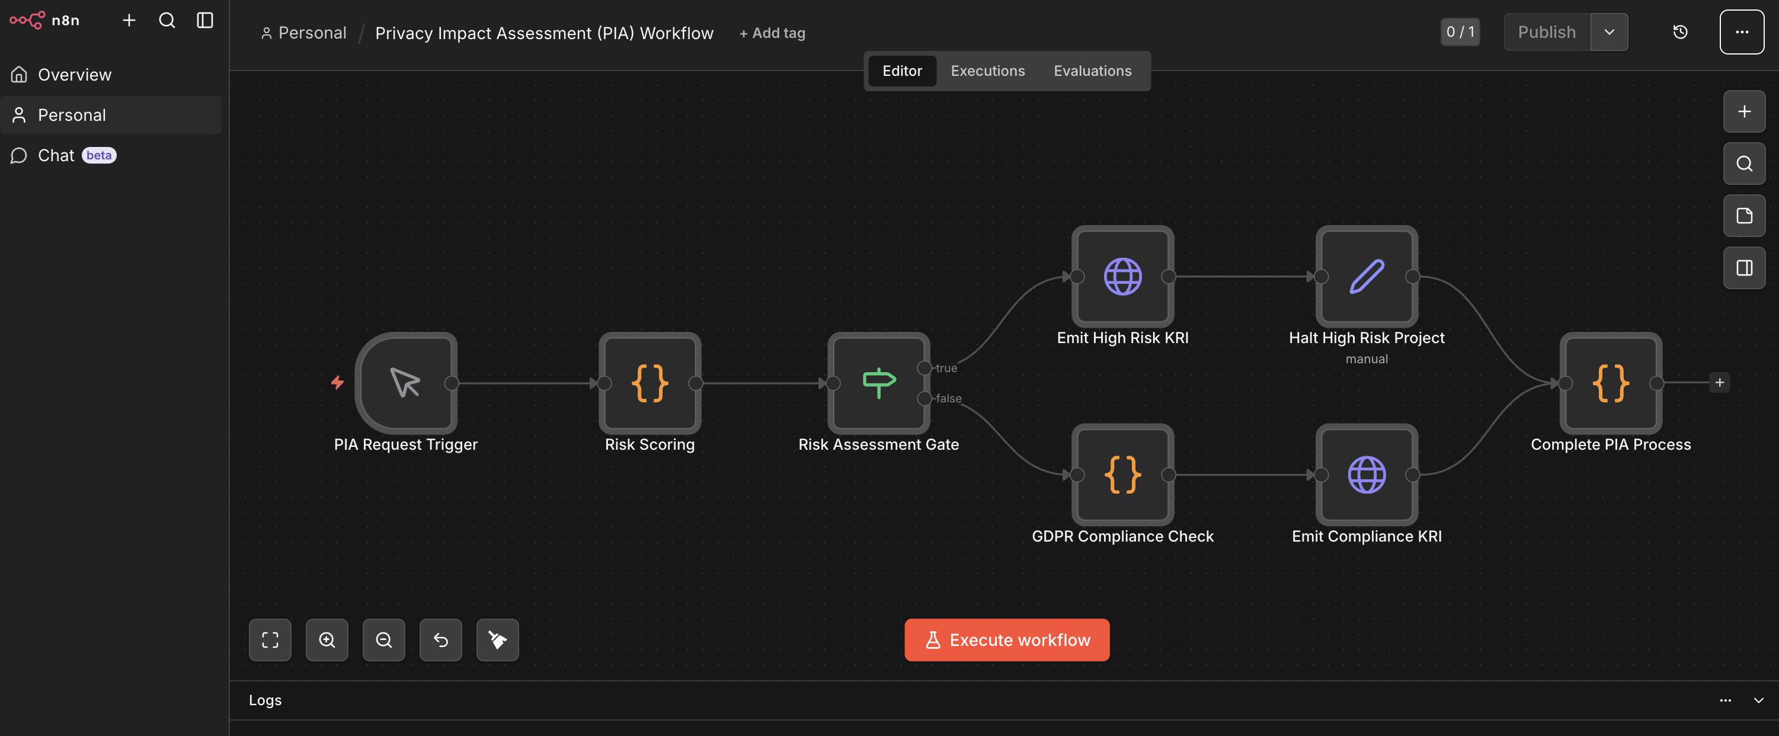This screenshot has width=1779, height=736.
Task: Zoom out on the workflow canvas
Action: point(383,639)
